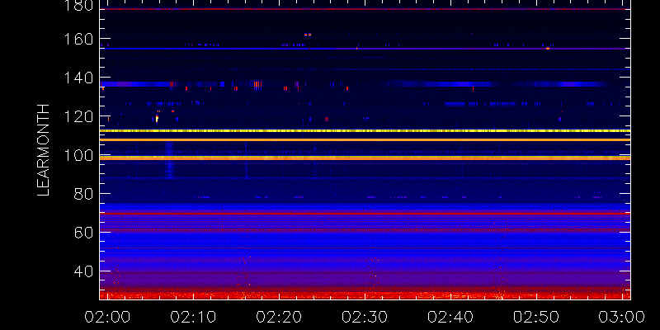The width and height of the screenshot is (660, 330).
Task: Click the 120 frequency axis label
Action: click(x=78, y=116)
